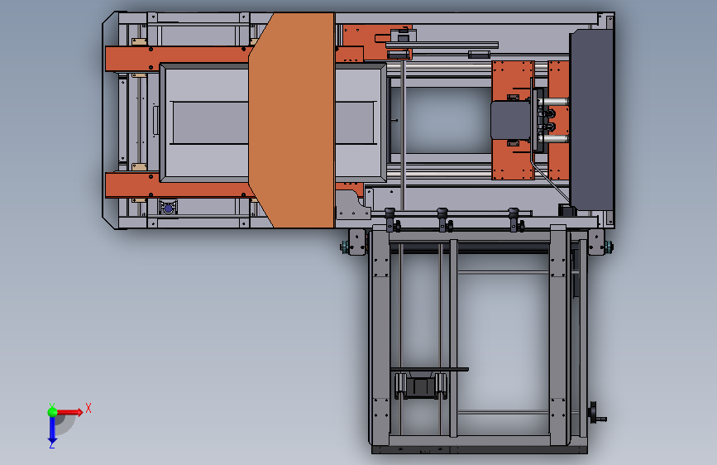Select the dark gray carriage block between orange plates
The width and height of the screenshot is (717, 465).
[x=511, y=120]
